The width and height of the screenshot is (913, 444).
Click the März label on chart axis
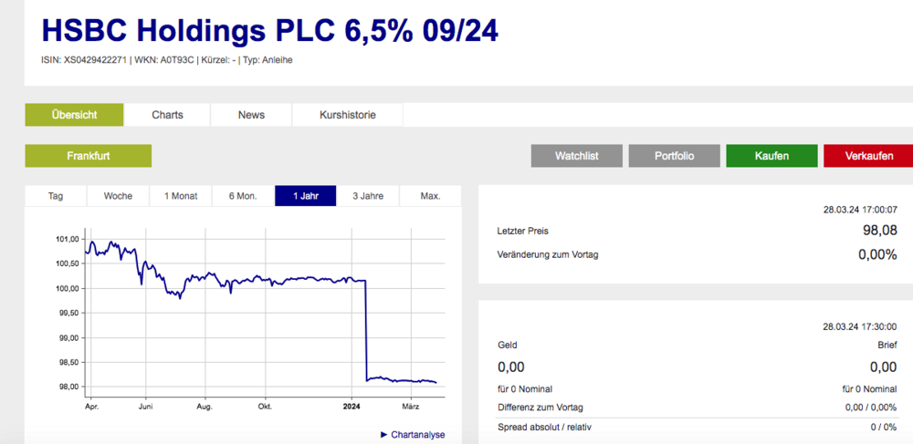413,406
